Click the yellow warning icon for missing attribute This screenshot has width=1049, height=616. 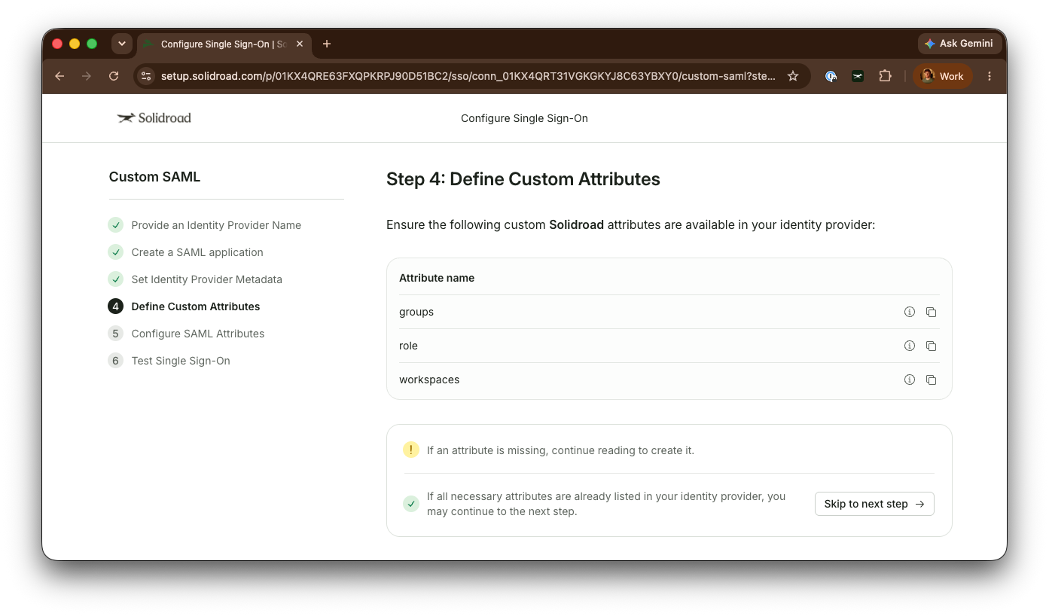tap(410, 450)
